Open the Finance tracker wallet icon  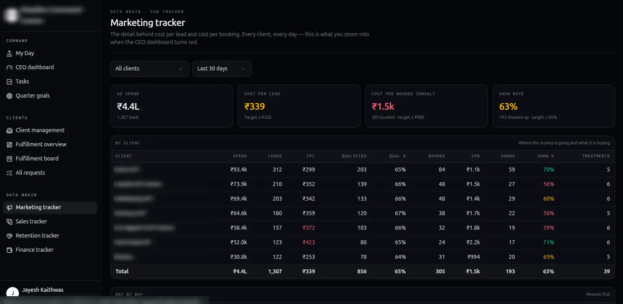tap(9, 250)
